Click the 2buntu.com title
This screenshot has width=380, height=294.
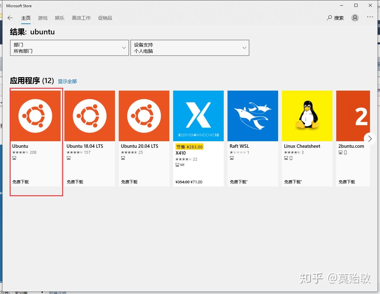(351, 146)
